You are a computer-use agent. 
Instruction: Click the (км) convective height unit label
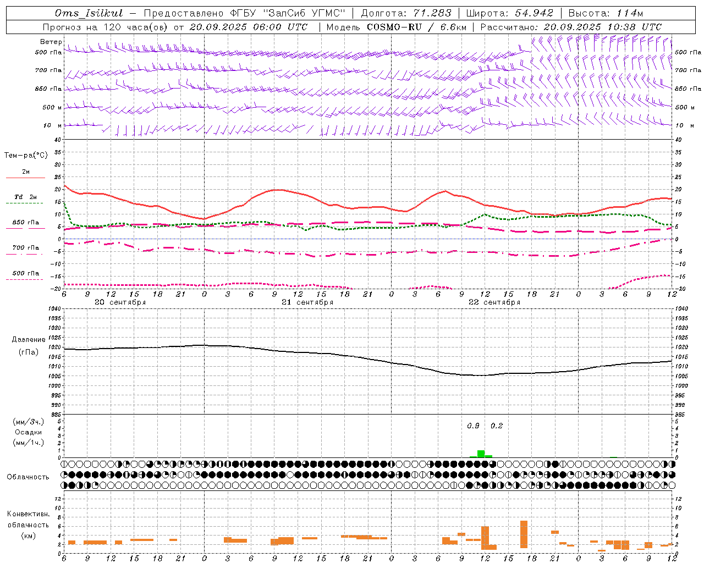coord(28,536)
